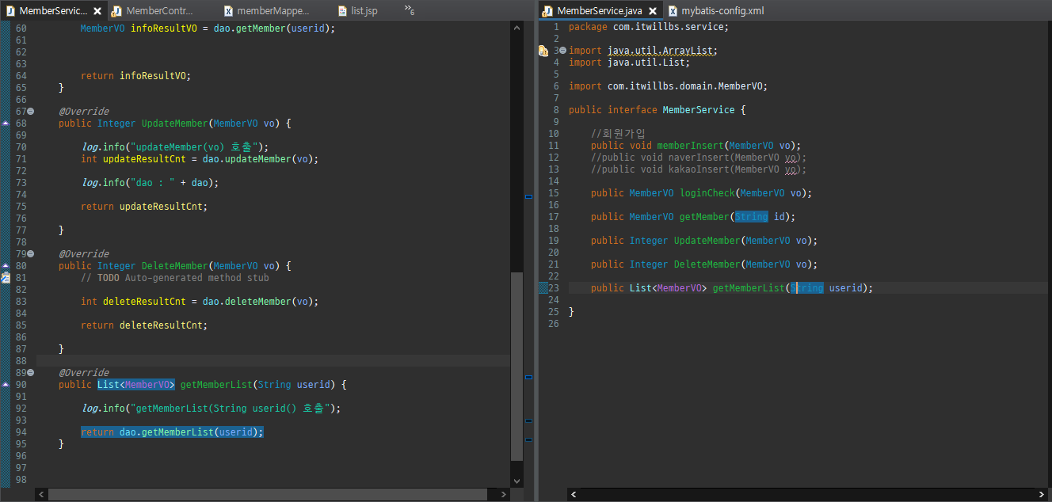Click 'import java.util.ArrayList;' line
Screen dimensions: 1052x502
tap(643, 51)
